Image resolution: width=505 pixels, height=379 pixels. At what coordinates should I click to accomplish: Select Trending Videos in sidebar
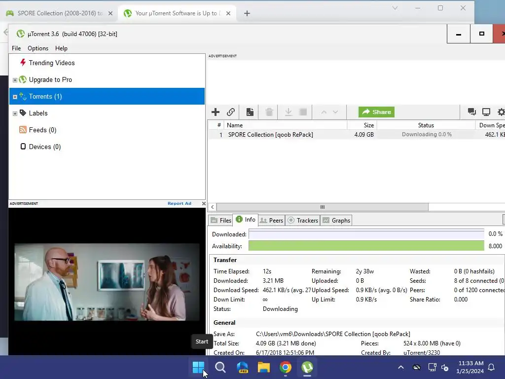pyautogui.click(x=51, y=63)
